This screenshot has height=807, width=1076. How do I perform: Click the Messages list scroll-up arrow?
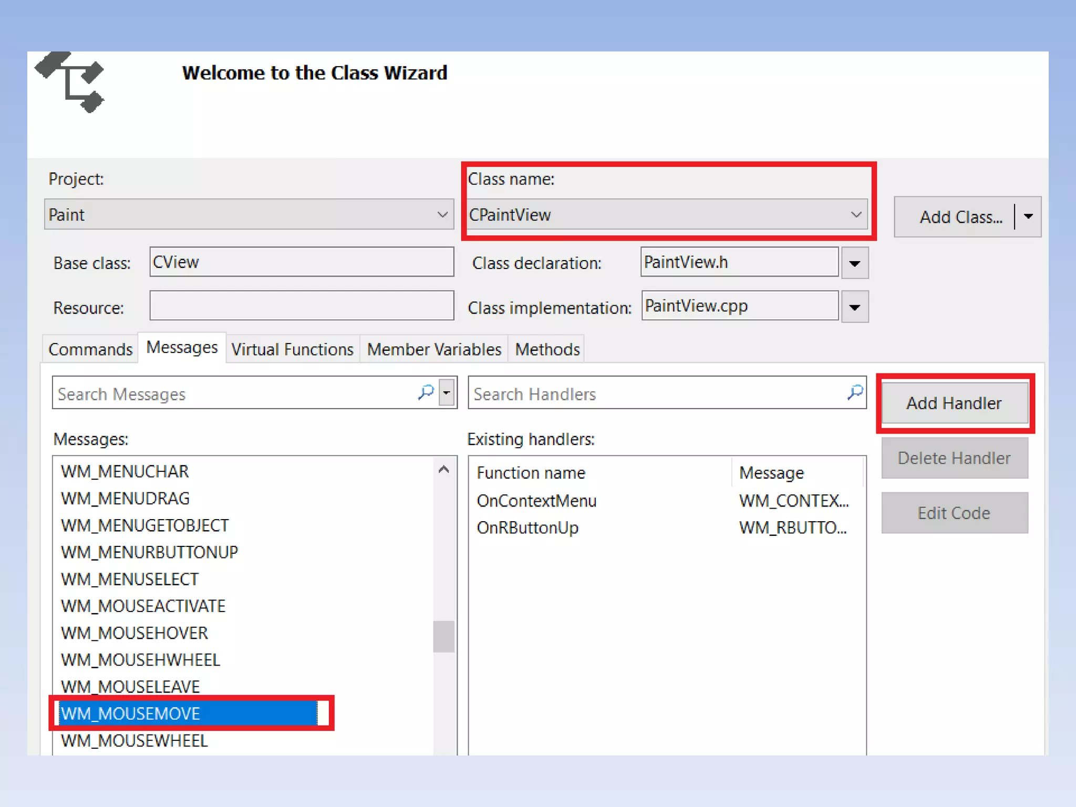click(444, 470)
